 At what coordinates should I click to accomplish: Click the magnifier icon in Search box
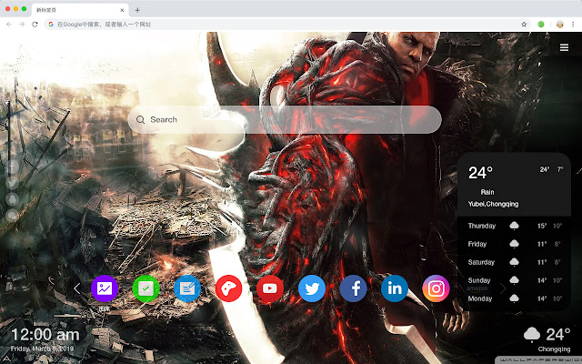coord(140,119)
